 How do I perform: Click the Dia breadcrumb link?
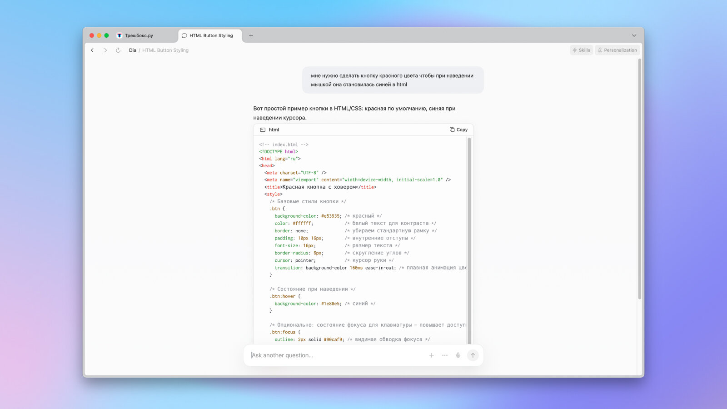pos(132,50)
